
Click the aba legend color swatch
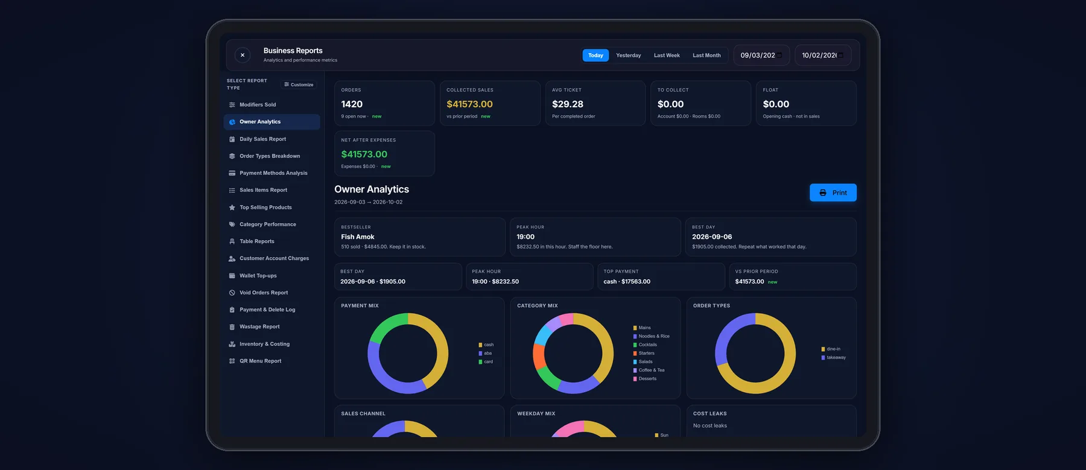tap(480, 354)
